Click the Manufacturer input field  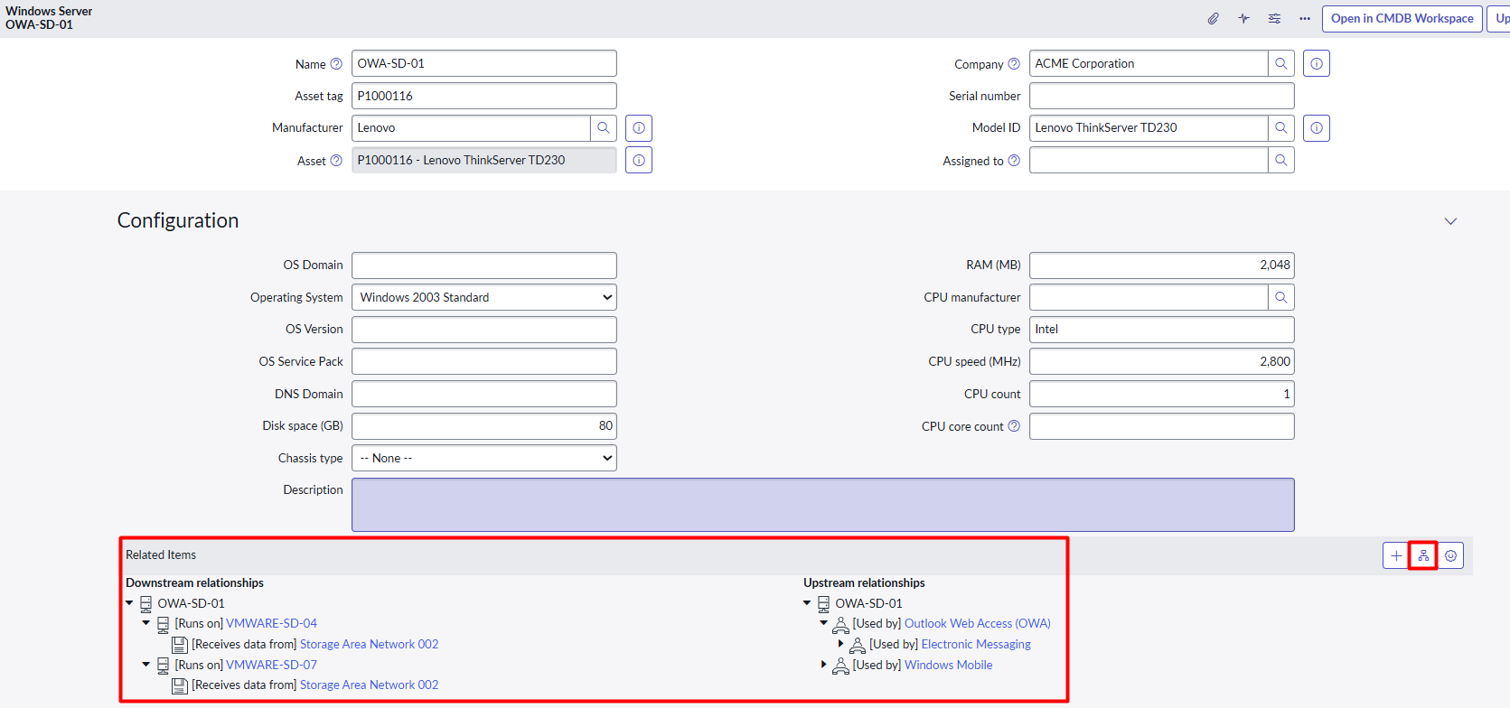point(471,128)
